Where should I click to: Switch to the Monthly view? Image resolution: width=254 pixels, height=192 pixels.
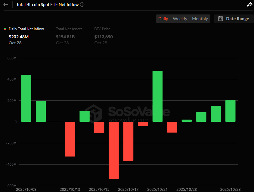[x=200, y=19]
